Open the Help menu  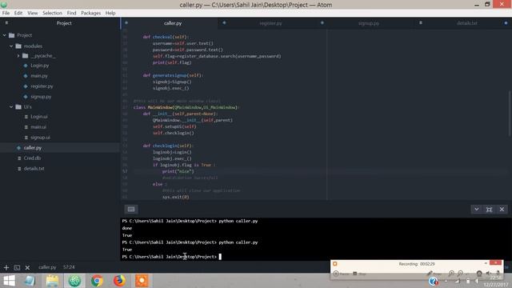(110, 13)
